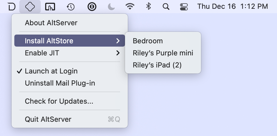Click the AltServer diamond menu bar icon
Viewport: 277px width, 136px height.
coord(30,7)
